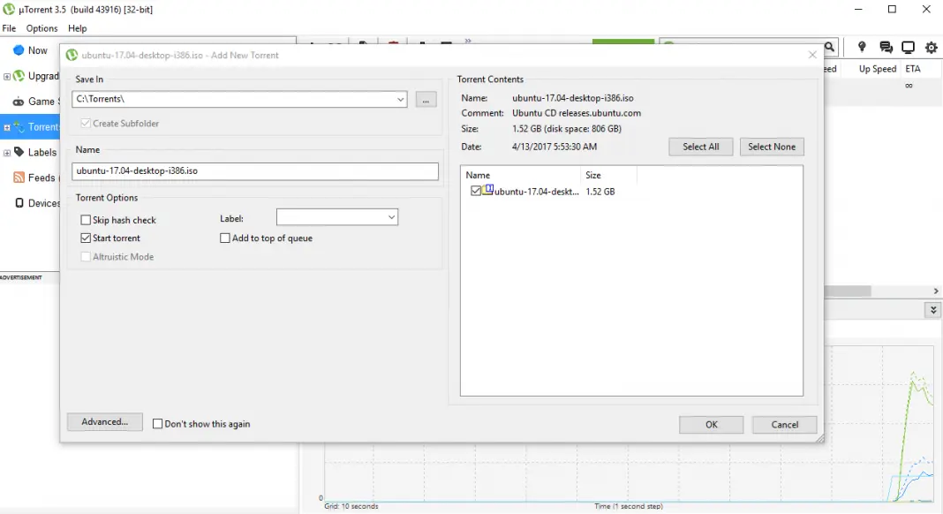Click the ETA column header
This screenshot has width=943, height=514.
click(920, 69)
